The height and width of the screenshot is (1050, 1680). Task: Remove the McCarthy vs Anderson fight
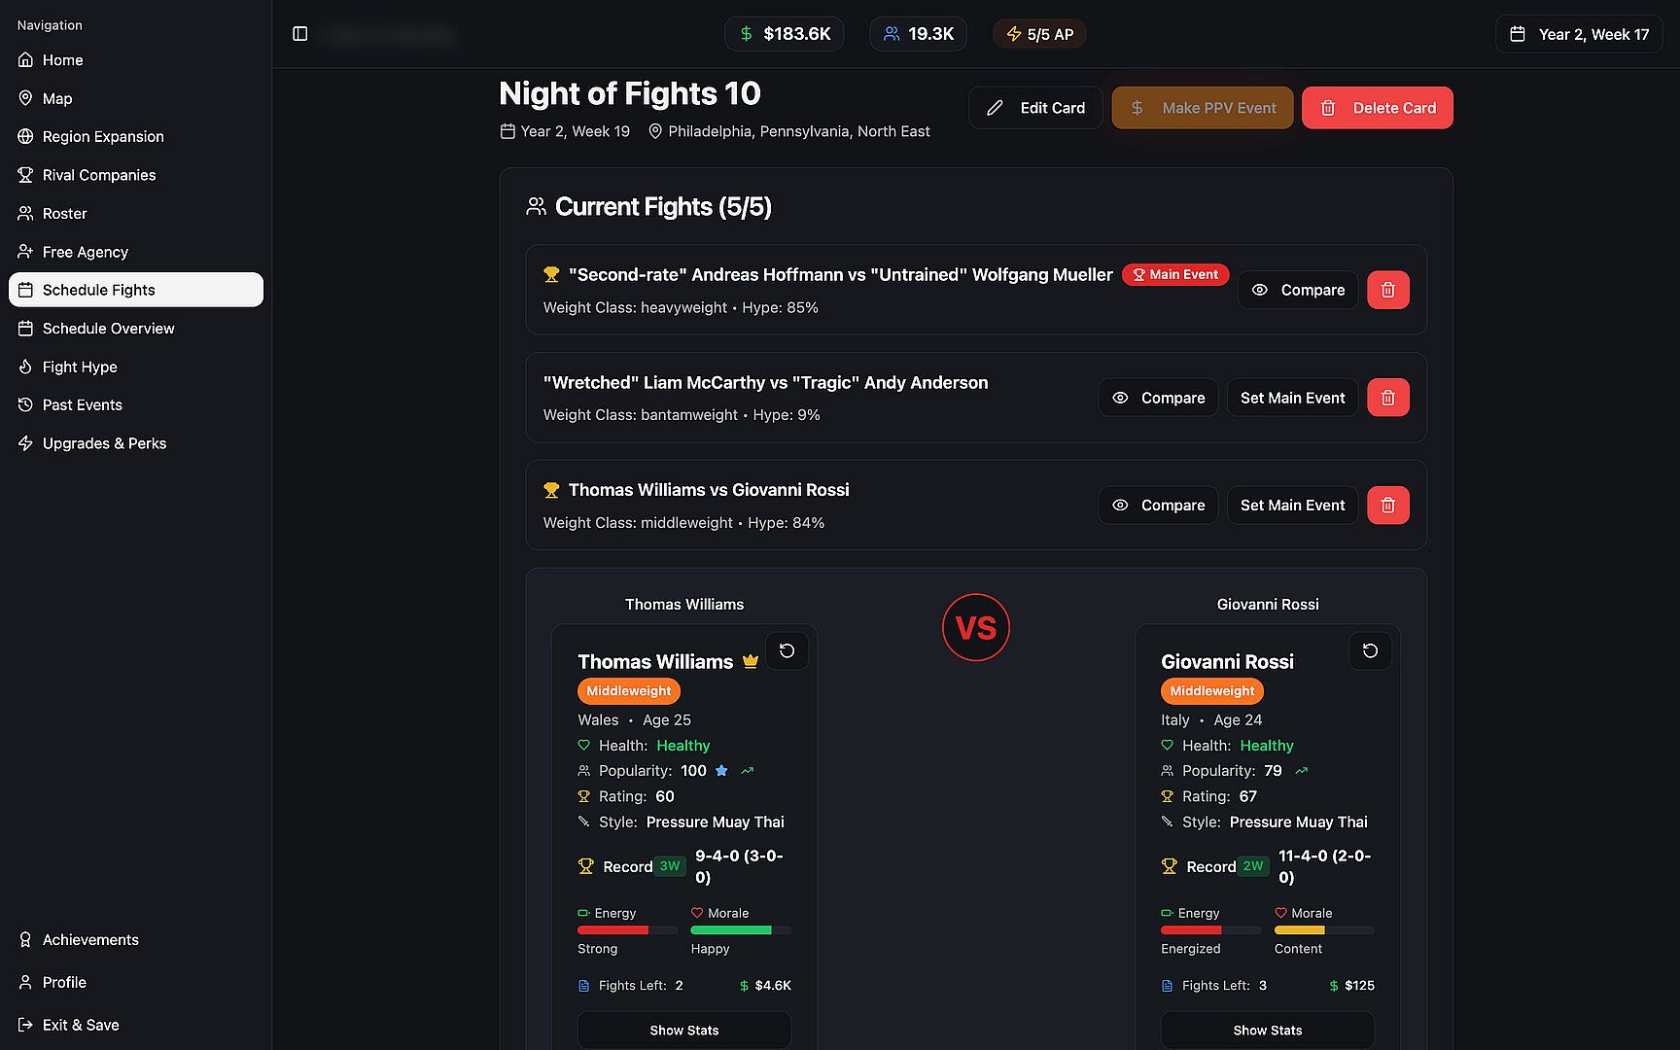click(x=1387, y=398)
